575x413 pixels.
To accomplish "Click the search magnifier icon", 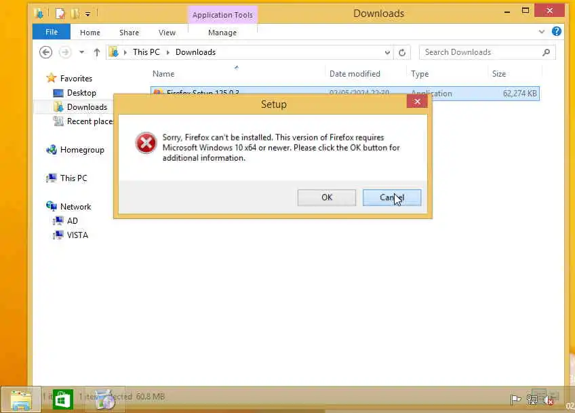I will pyautogui.click(x=547, y=52).
